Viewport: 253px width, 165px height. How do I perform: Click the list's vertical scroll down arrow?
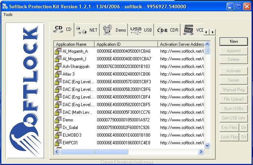click(207, 145)
